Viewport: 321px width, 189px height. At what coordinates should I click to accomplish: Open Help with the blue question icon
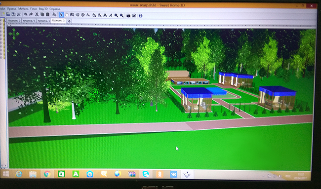140,16
